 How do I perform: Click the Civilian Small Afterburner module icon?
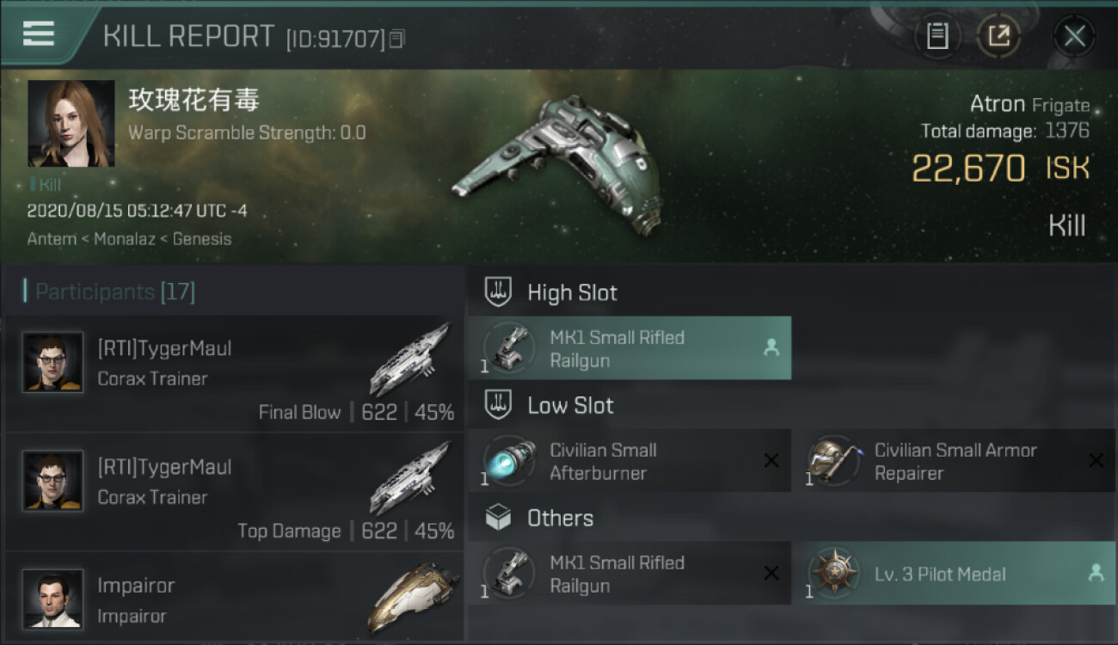pos(509,461)
